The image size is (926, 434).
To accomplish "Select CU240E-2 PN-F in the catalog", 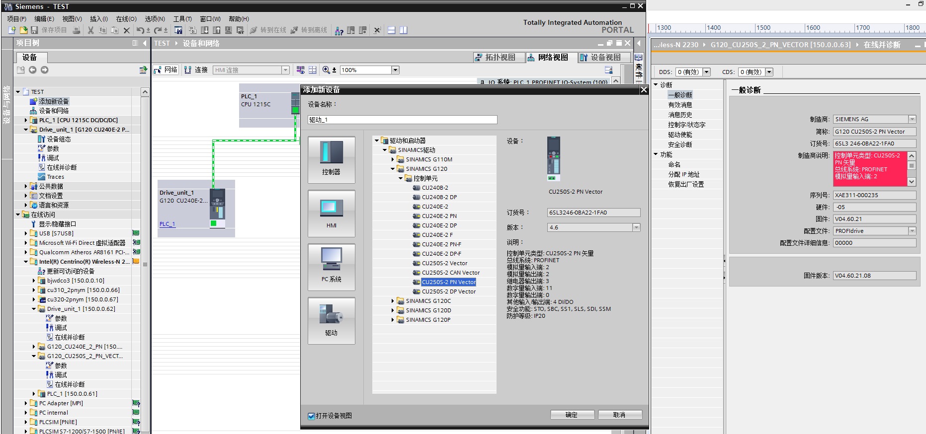I will click(441, 244).
